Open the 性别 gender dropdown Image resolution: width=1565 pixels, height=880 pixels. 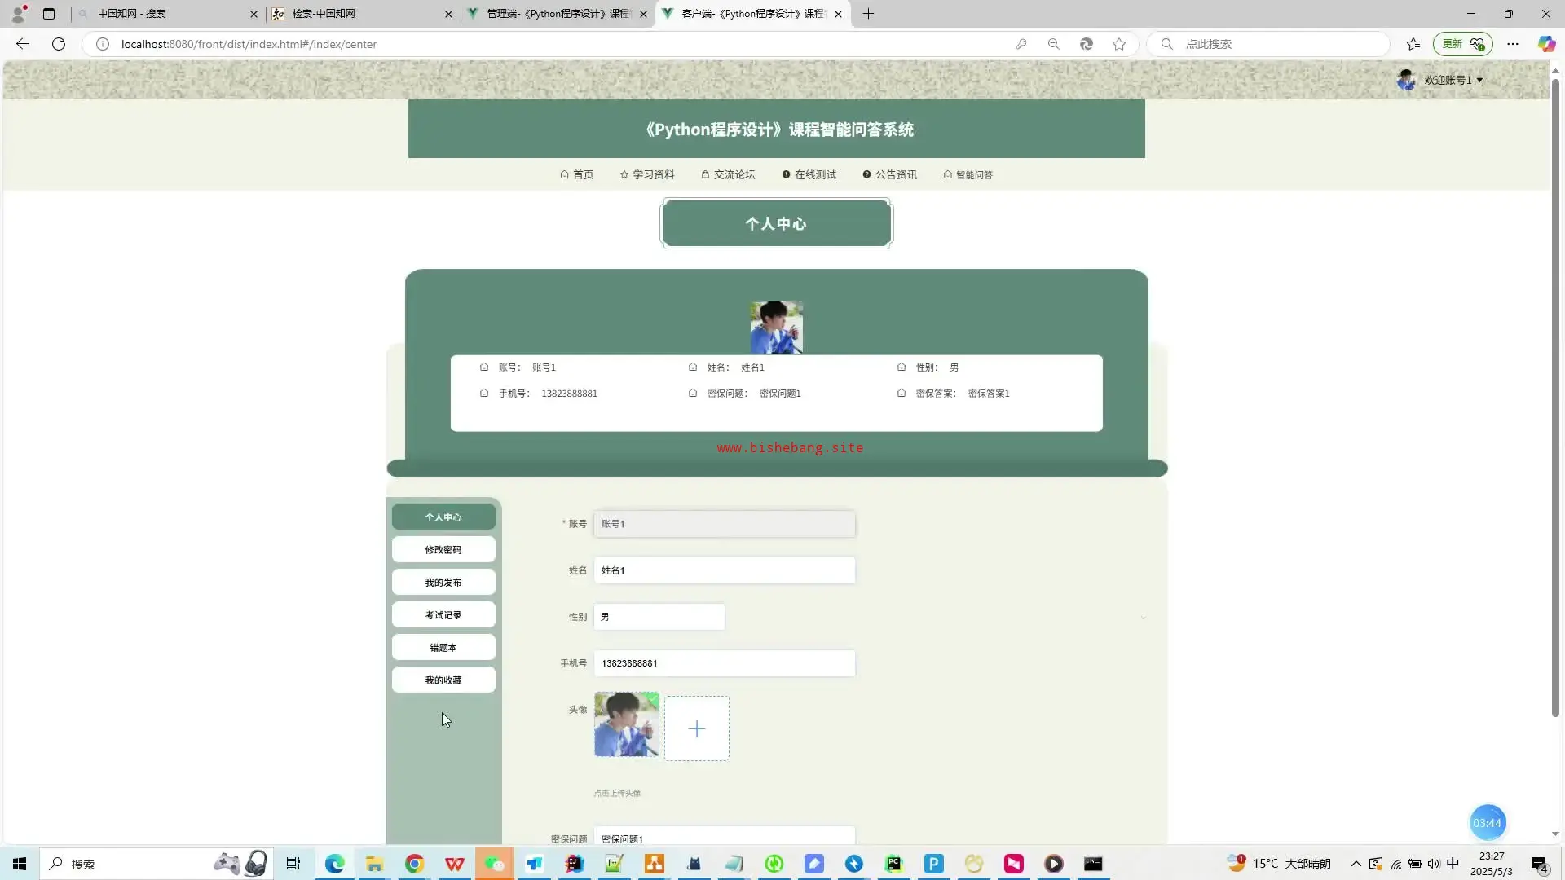tap(659, 617)
